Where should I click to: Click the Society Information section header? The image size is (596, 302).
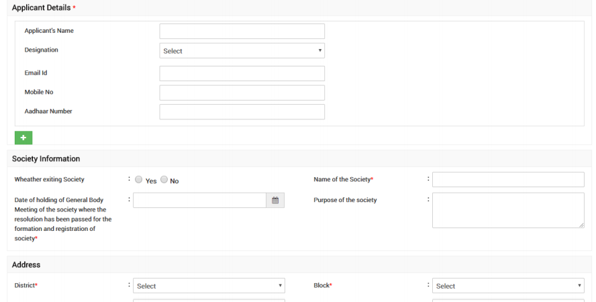tap(46, 159)
